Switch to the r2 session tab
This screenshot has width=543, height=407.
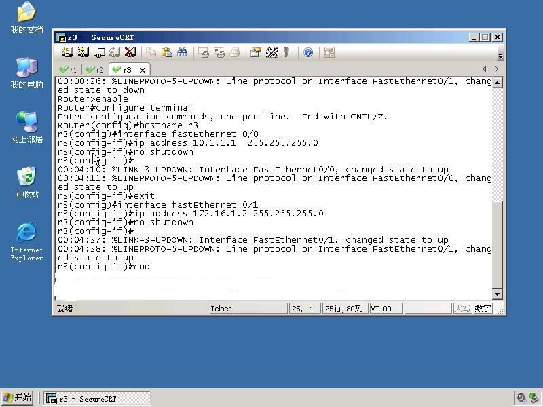click(x=94, y=70)
